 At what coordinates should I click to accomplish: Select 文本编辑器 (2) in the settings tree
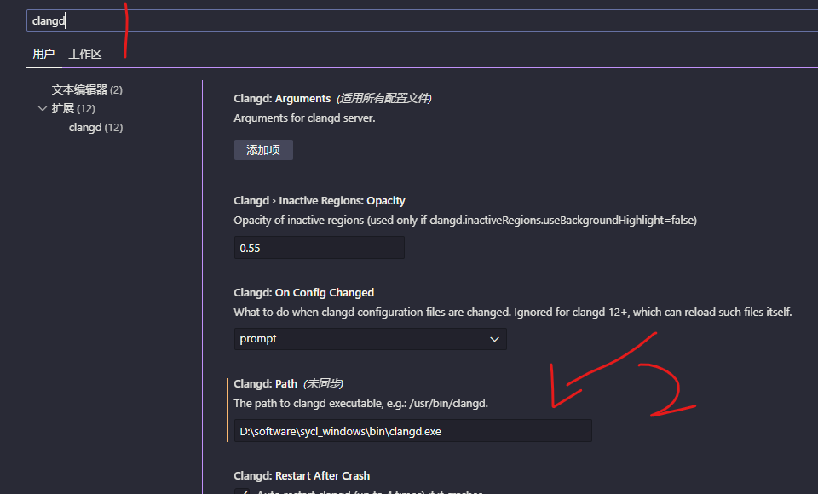(87, 89)
